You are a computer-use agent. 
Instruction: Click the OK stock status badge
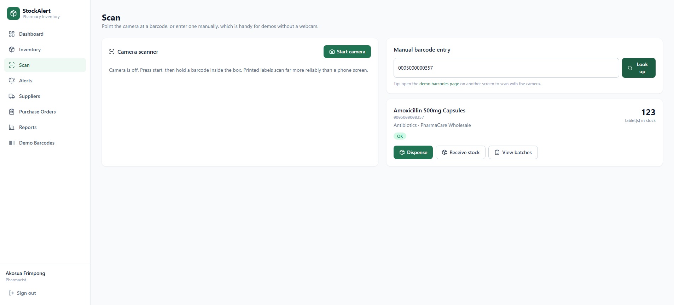[400, 136]
